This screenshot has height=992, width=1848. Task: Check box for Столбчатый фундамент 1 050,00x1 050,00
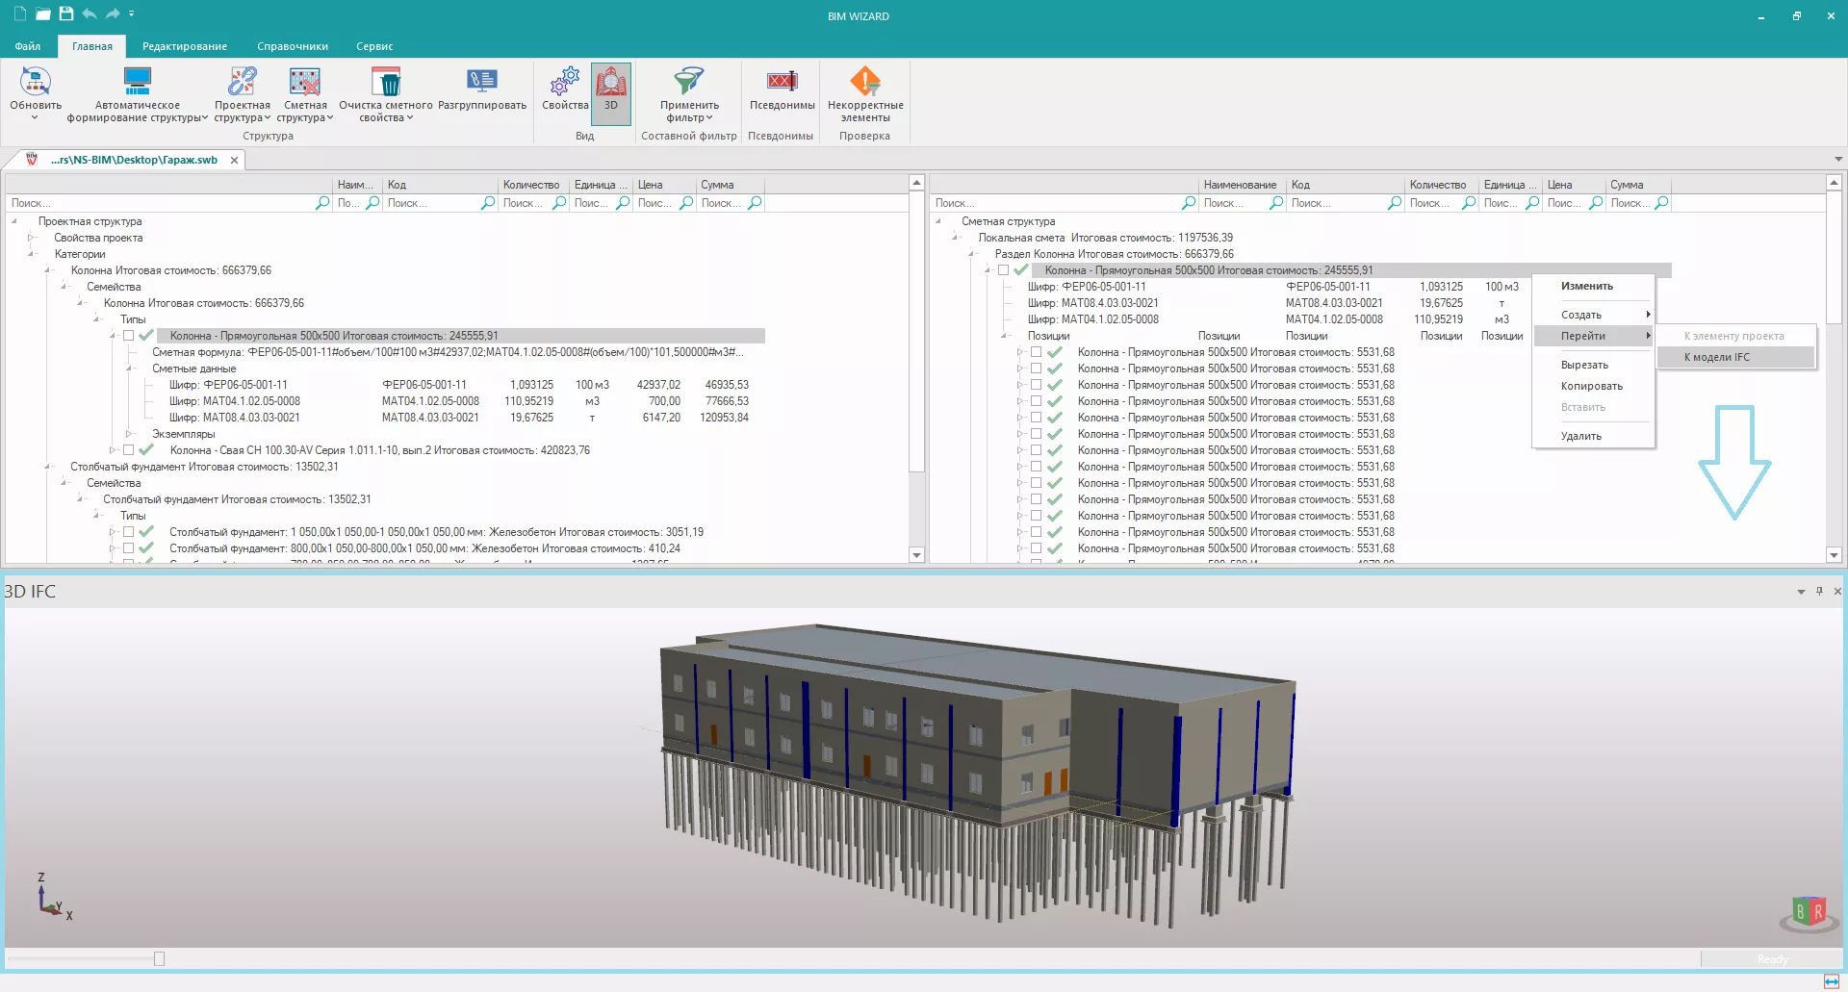(128, 532)
